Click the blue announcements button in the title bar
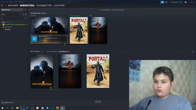 pyautogui.click(x=162, y=2)
